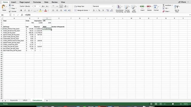Zoom in with the plus button

pos(181,104)
